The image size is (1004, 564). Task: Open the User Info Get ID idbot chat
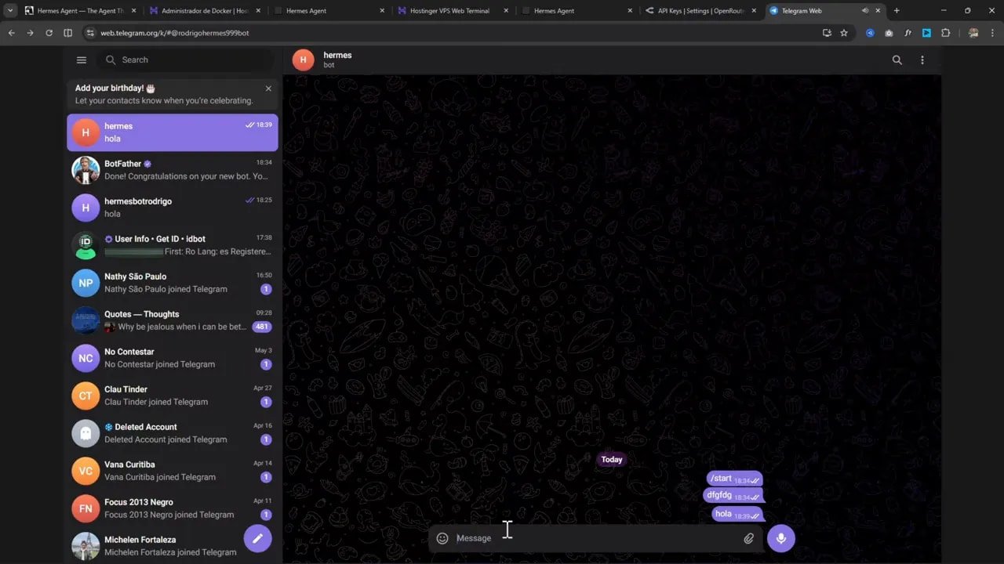click(173, 245)
